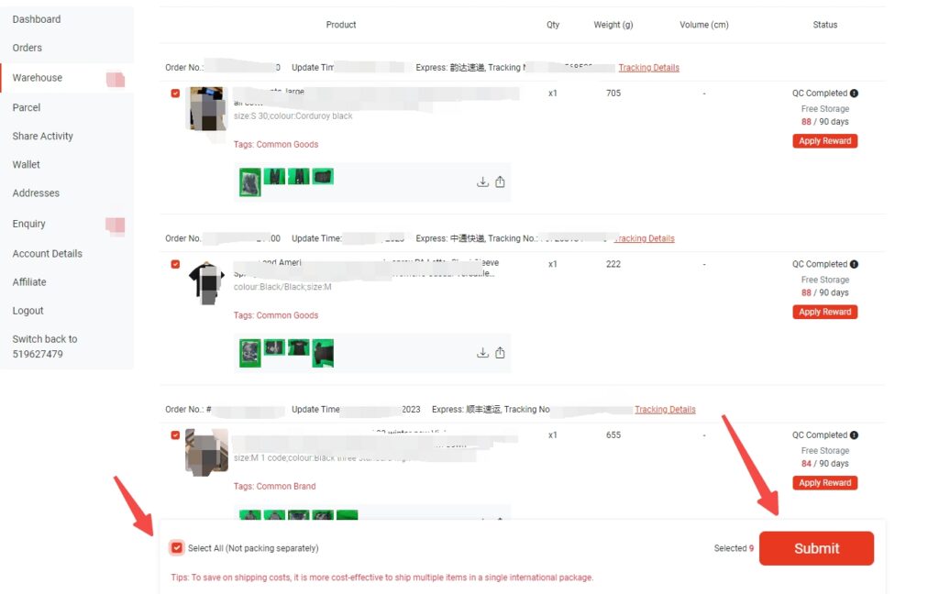939x594 pixels.
Task: Uncheck the corduroy black item checkbox
Action: coord(175,93)
